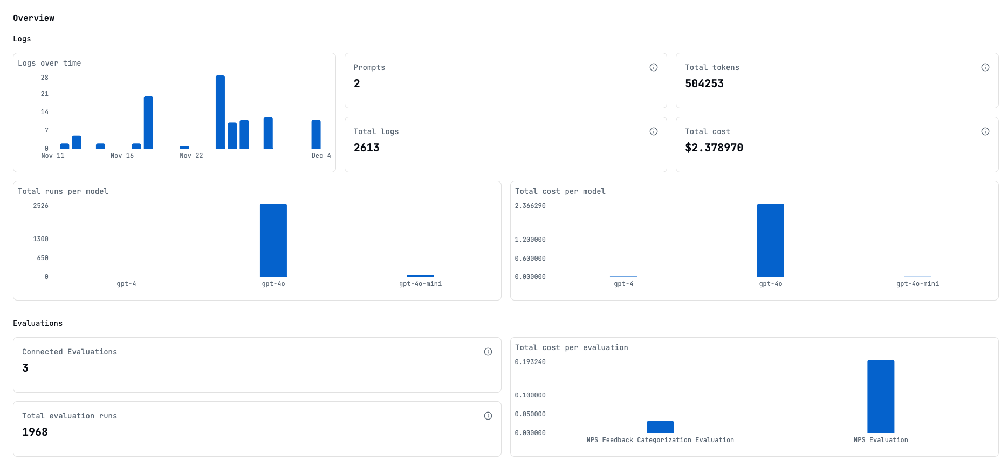The height and width of the screenshot is (475, 1008).
Task: Click the Total runs per model title
Action: coord(63,191)
